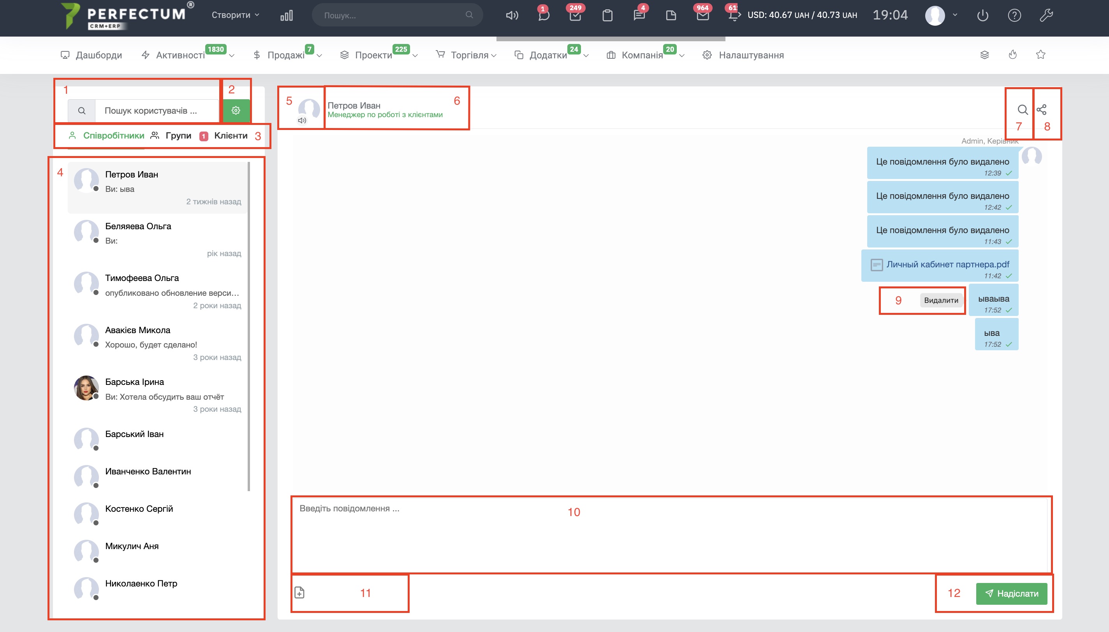Click the search icon in chat header

pyautogui.click(x=1022, y=110)
